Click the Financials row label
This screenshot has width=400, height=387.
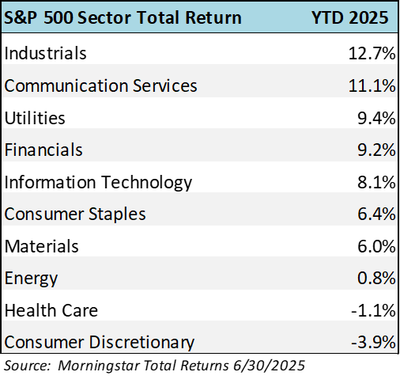[43, 150]
